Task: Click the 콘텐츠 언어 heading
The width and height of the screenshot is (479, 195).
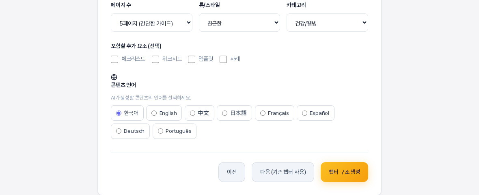Action: (x=123, y=85)
